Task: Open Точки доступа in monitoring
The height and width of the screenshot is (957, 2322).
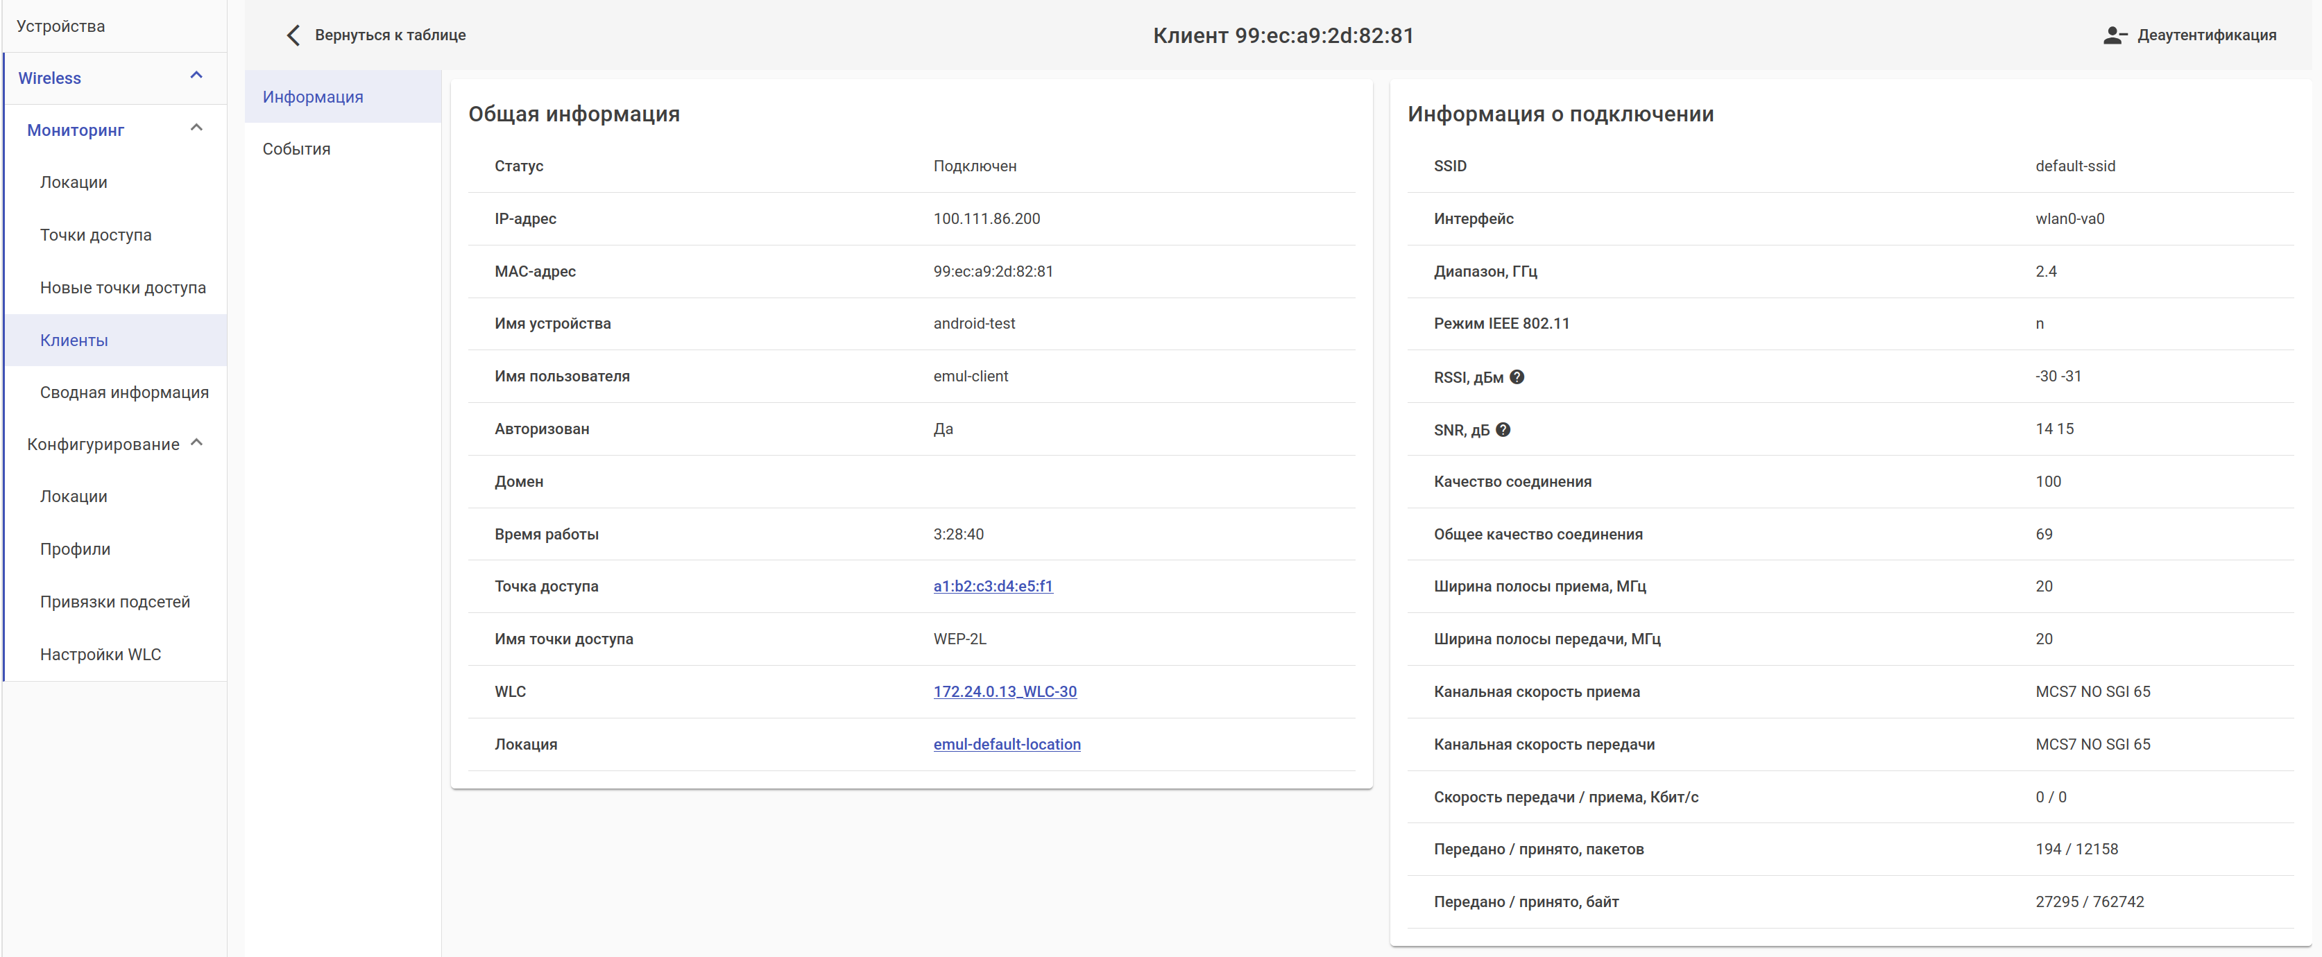Action: tap(96, 235)
